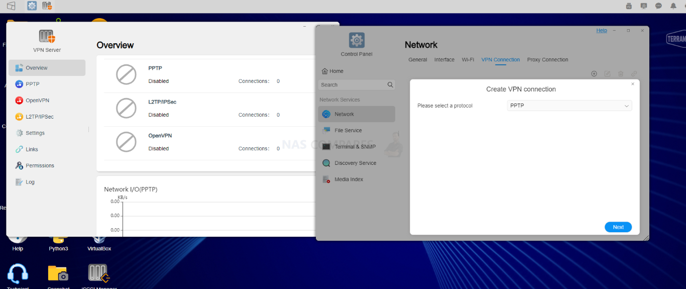
Task: Select Overview in VPN Server sidebar
Action: click(x=47, y=68)
